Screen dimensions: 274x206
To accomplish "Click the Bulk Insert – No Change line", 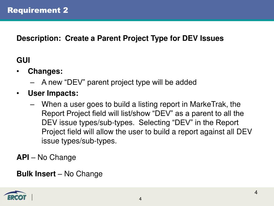I will click(60, 174).
